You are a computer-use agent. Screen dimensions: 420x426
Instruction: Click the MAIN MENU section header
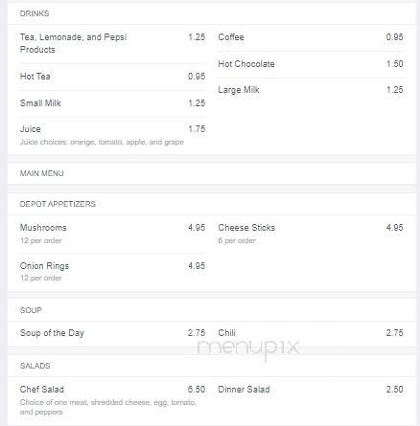pyautogui.click(x=41, y=173)
